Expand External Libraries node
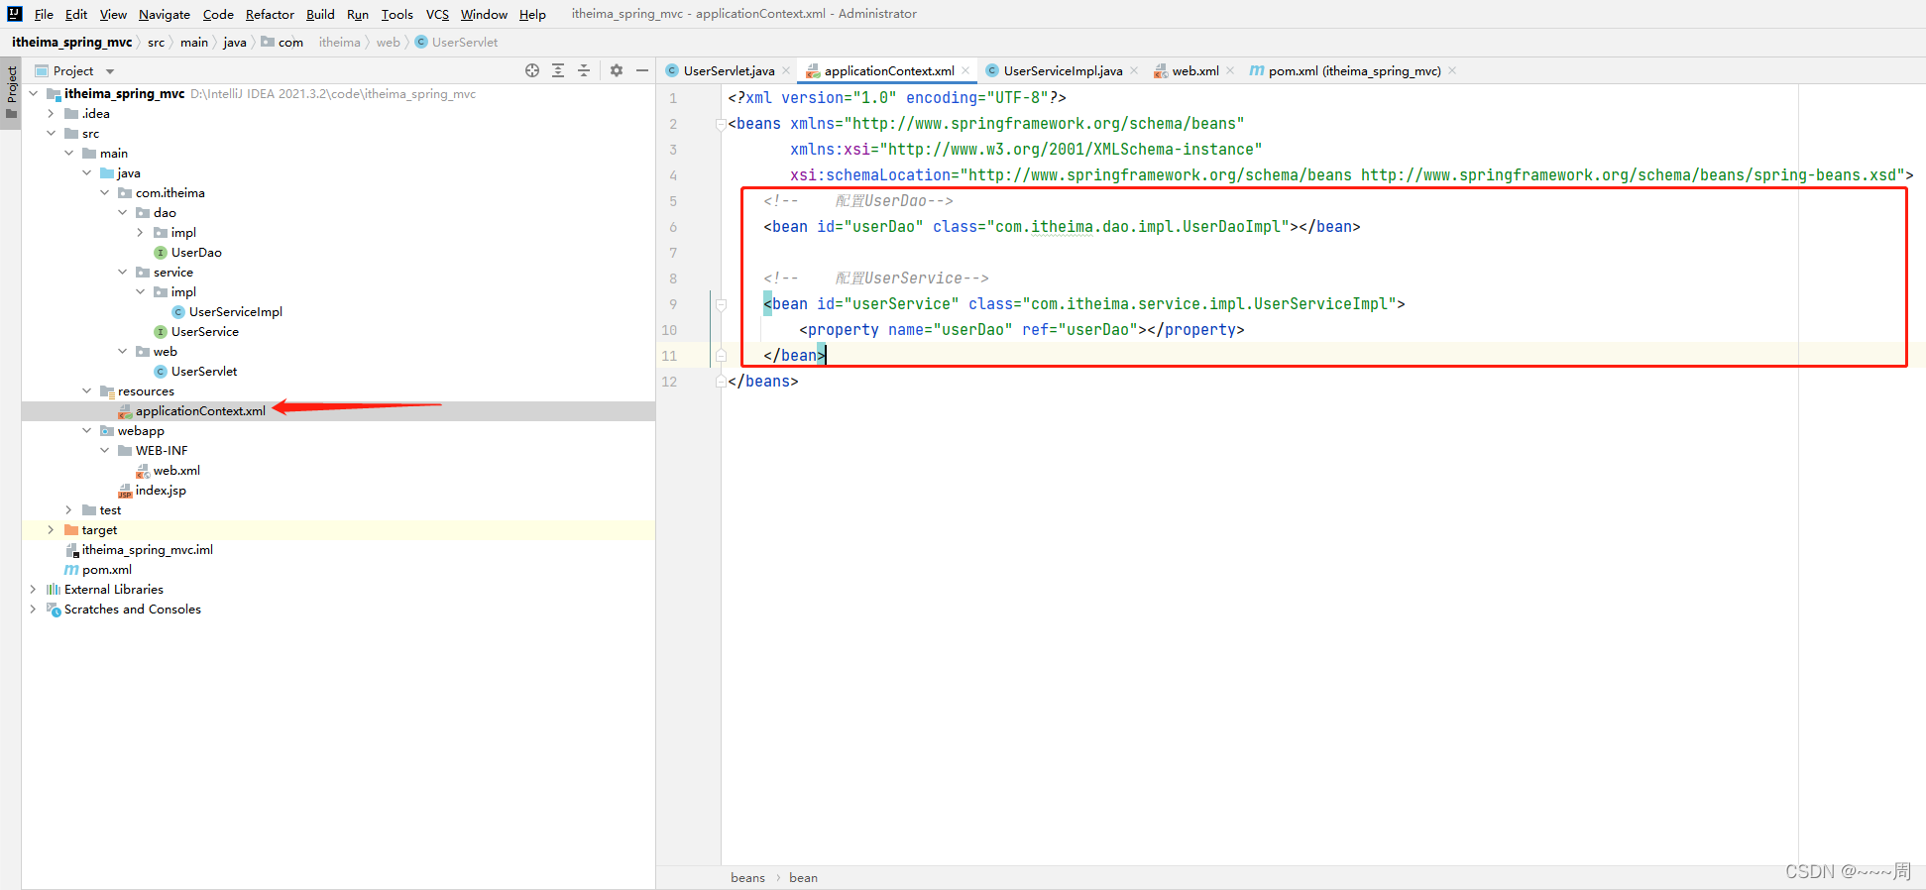This screenshot has width=1926, height=890. (34, 590)
